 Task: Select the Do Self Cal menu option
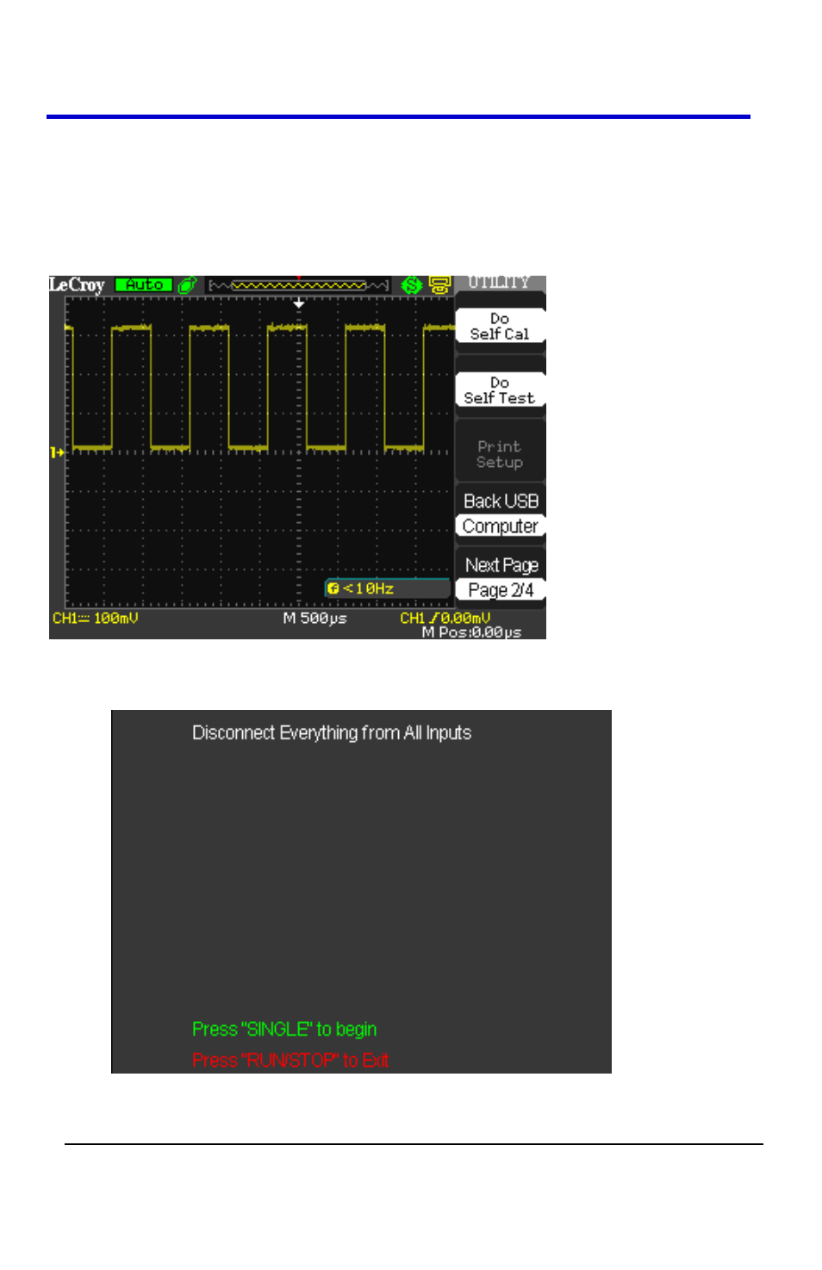tap(500, 327)
